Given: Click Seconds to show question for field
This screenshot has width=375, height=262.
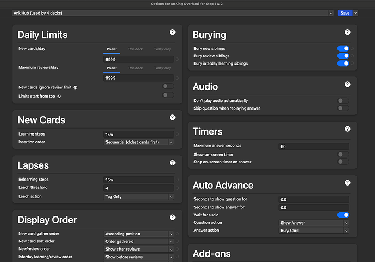Looking at the screenshot, I should 314,199.
